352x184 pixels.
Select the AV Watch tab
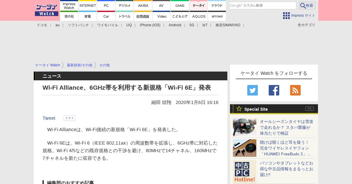pos(162,5)
